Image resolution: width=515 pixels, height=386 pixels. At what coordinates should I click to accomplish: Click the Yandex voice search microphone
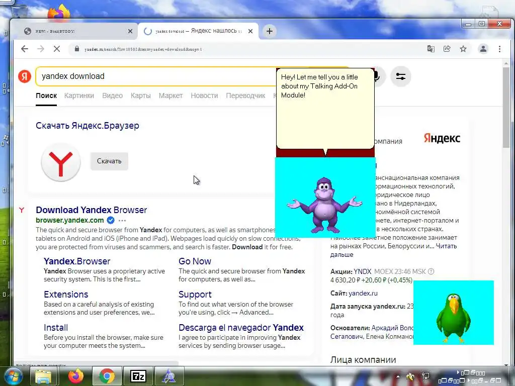(x=377, y=76)
